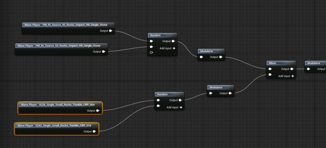
Task: Select the Modulator node right of the Mixer
Action: coord(315,63)
